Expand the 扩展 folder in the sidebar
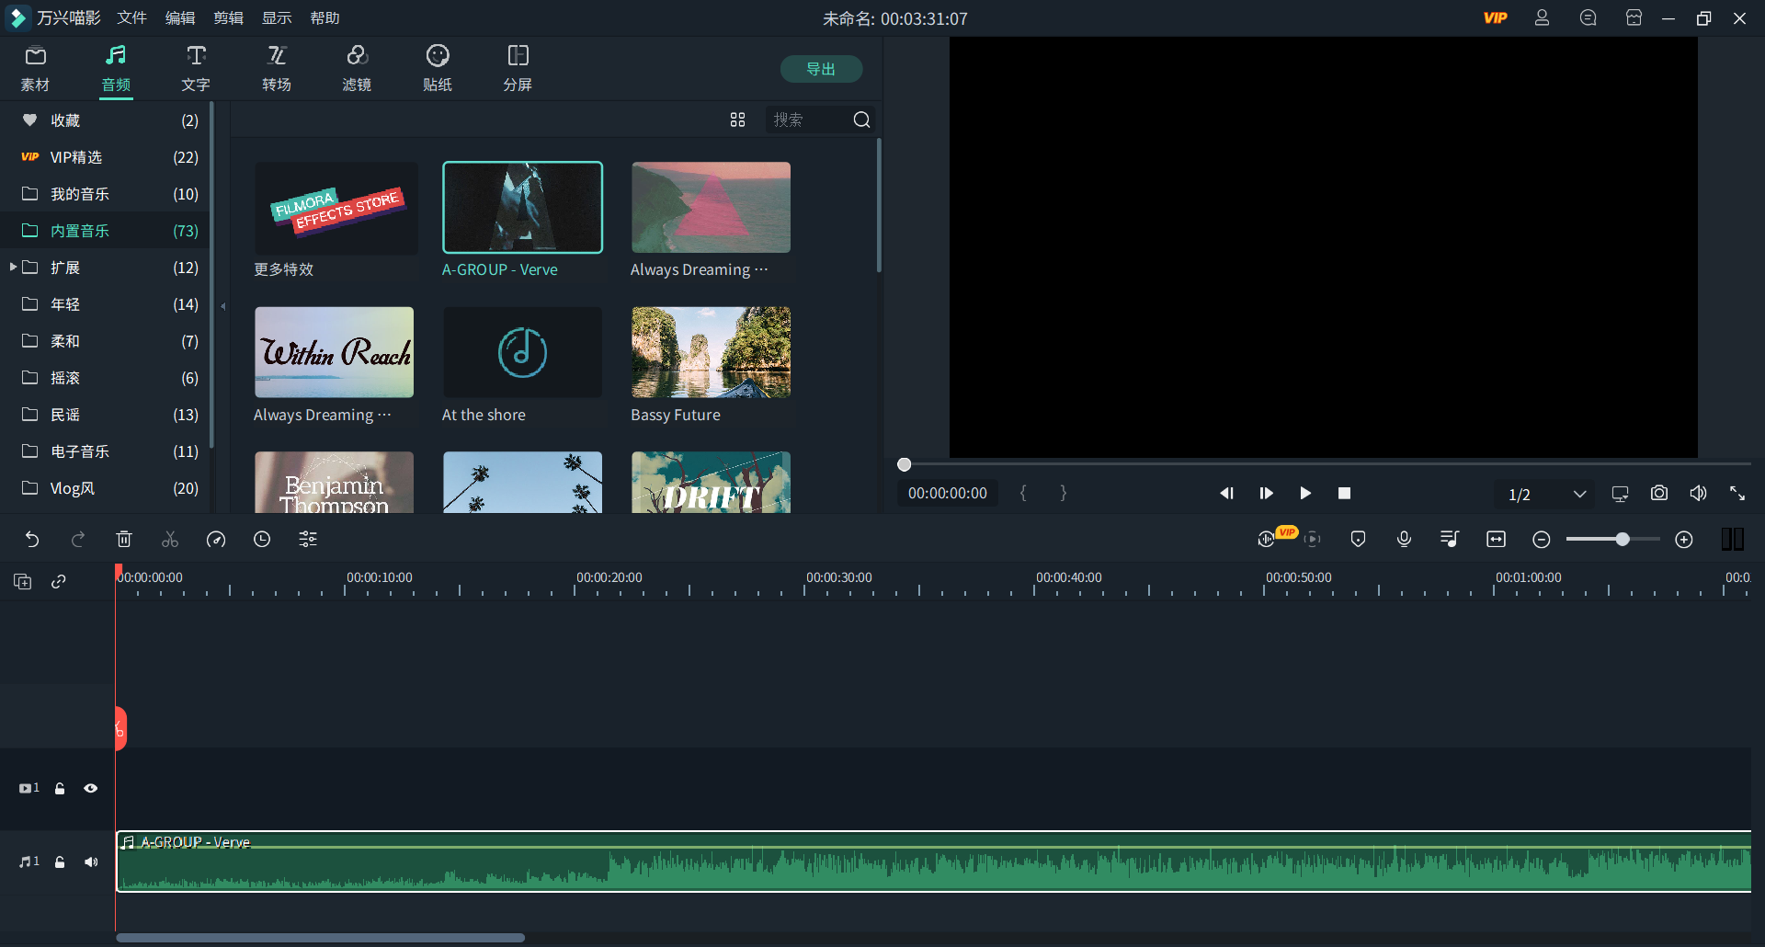Screen dimensions: 1765x947 [13, 268]
